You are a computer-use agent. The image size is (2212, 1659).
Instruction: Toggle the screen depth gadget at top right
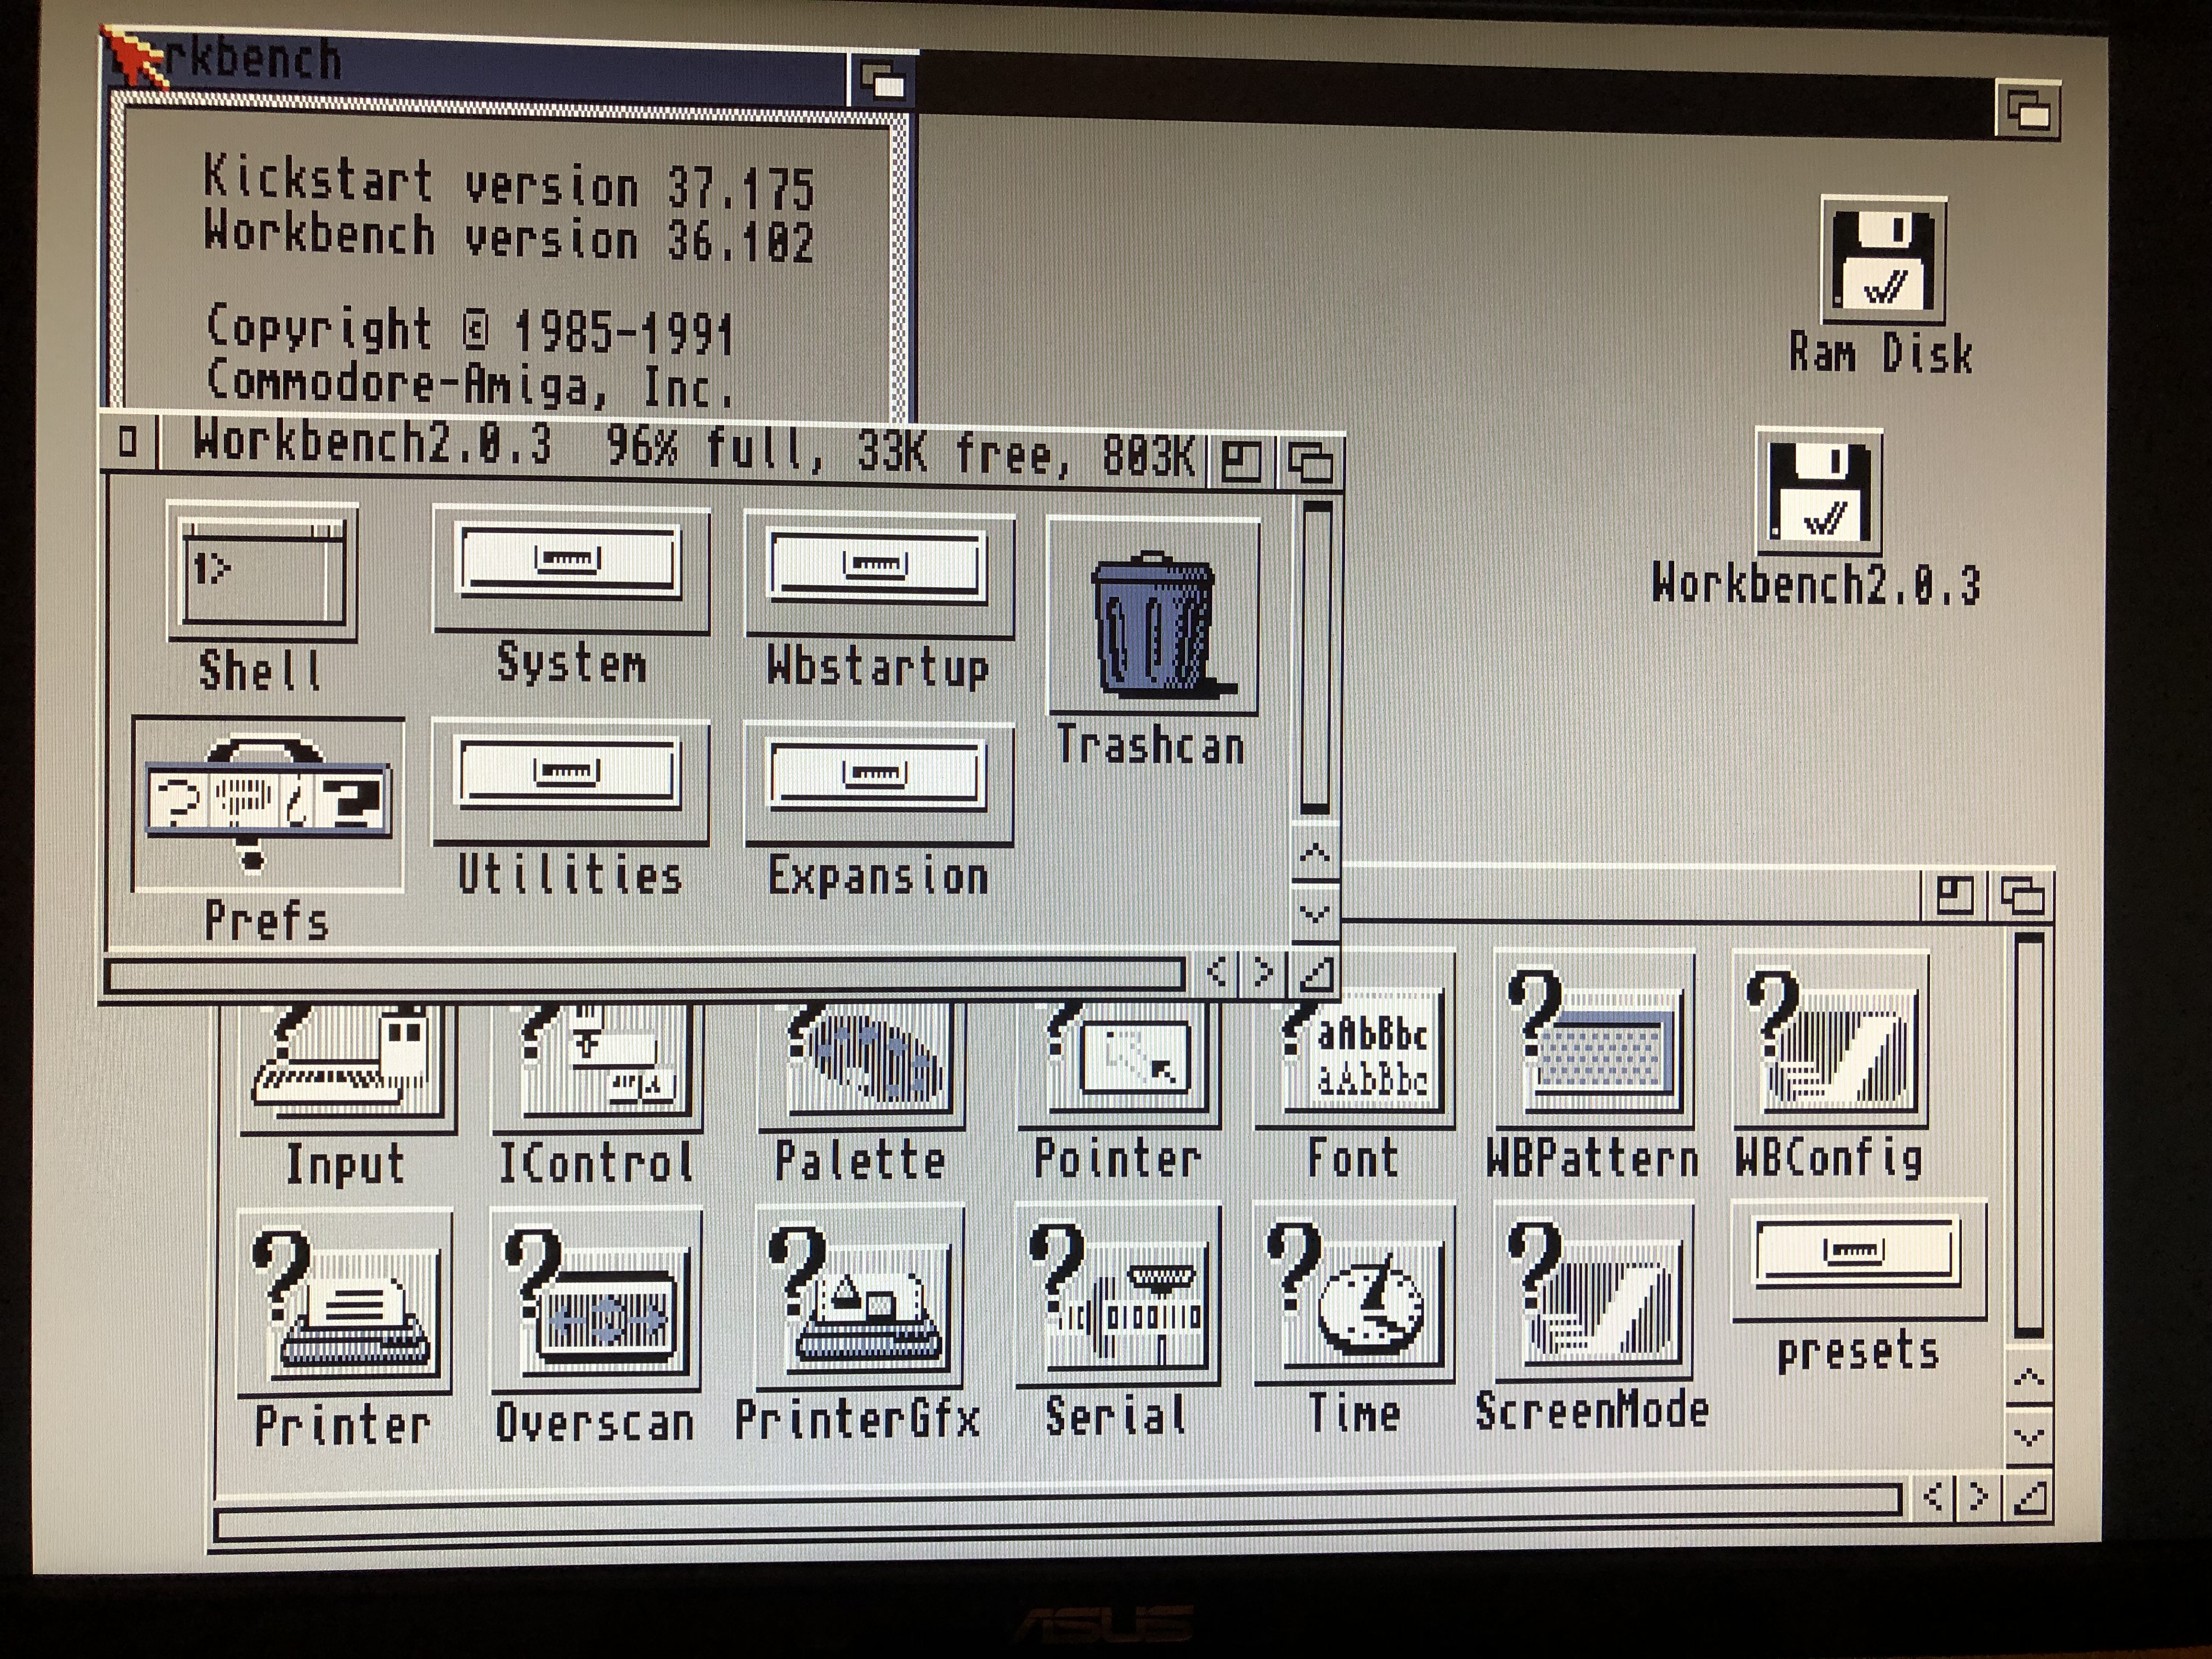(2028, 109)
